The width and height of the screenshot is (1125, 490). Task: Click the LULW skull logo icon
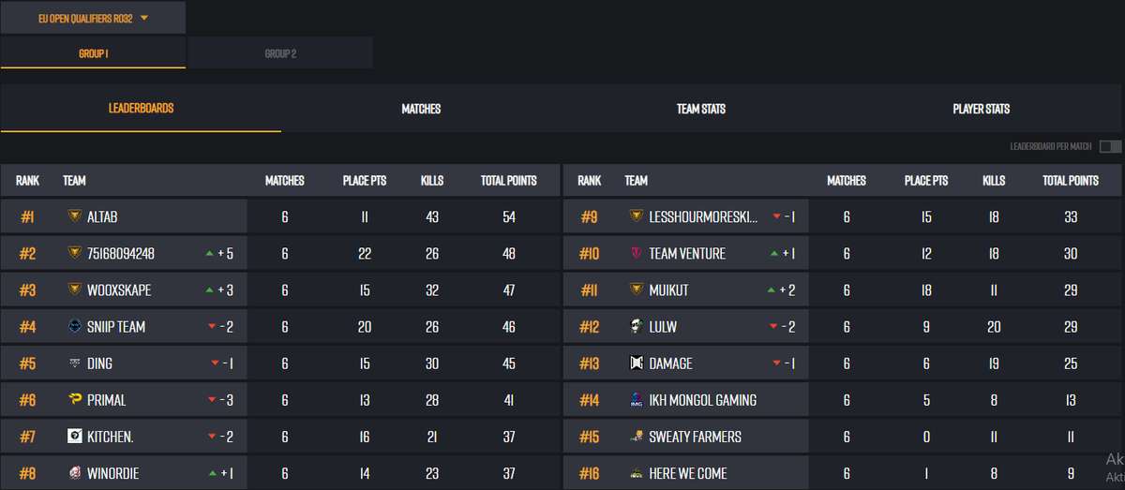(x=637, y=327)
